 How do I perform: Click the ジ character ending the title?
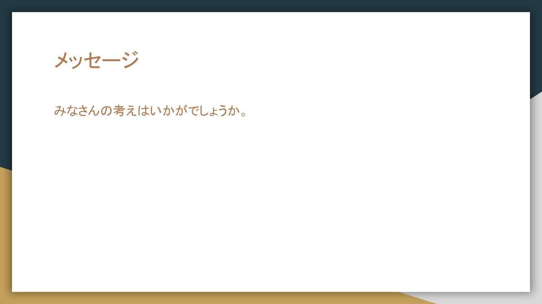[131, 60]
